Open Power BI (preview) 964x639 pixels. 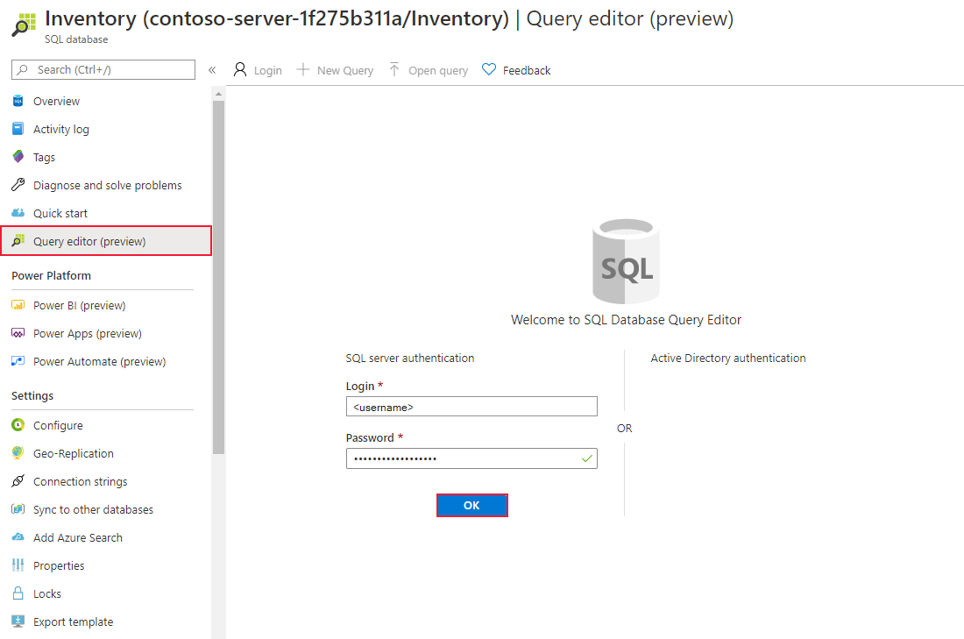tap(79, 304)
